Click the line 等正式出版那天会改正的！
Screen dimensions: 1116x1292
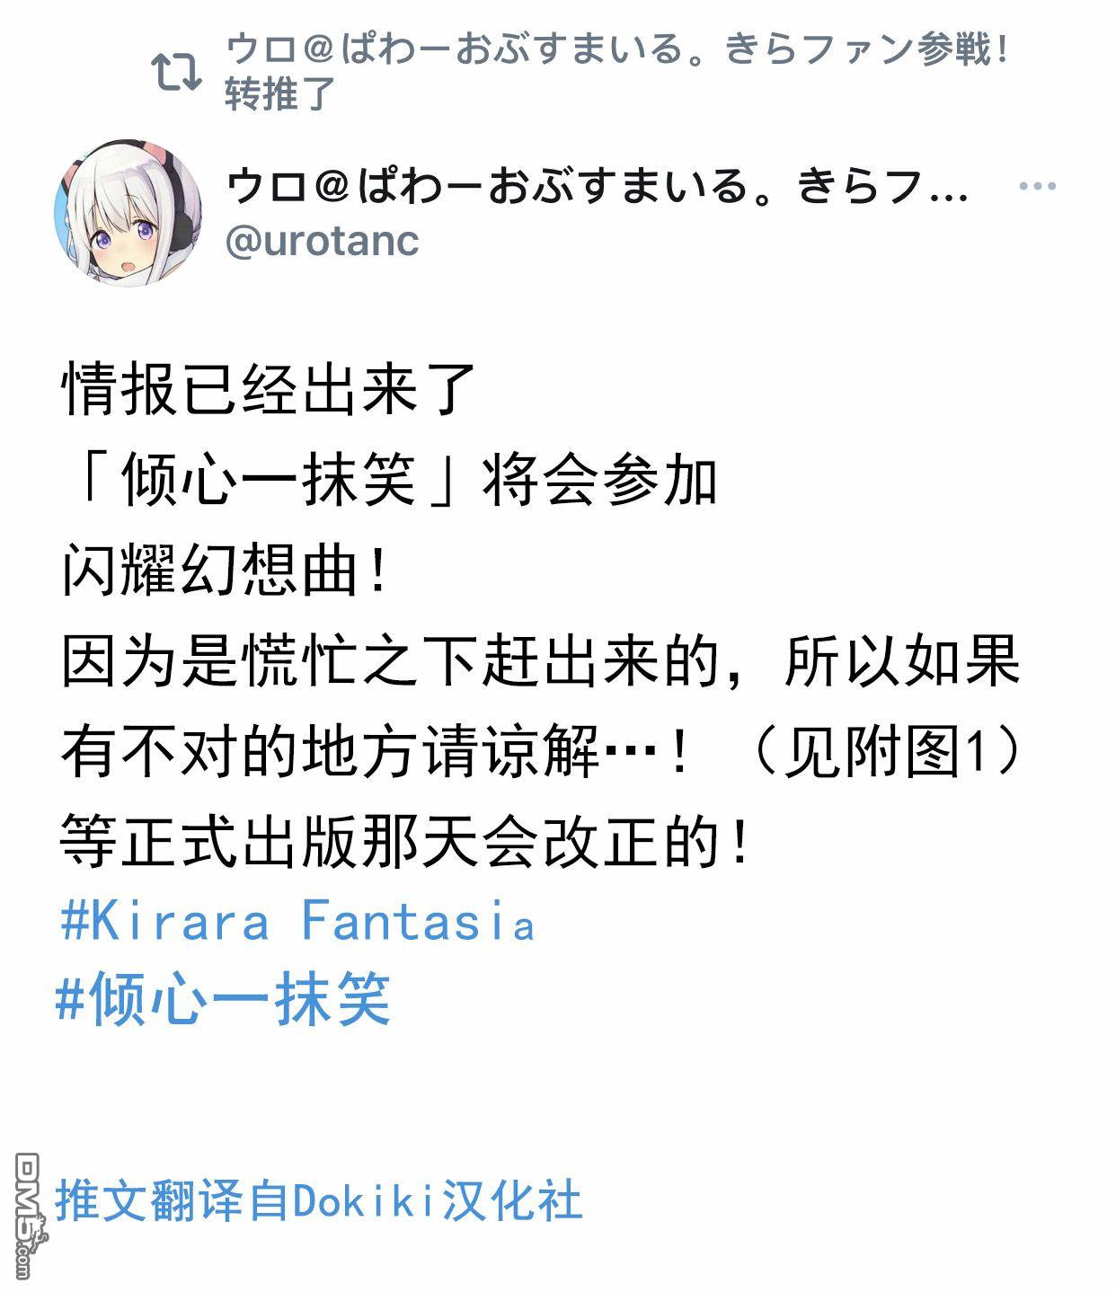coord(405,840)
